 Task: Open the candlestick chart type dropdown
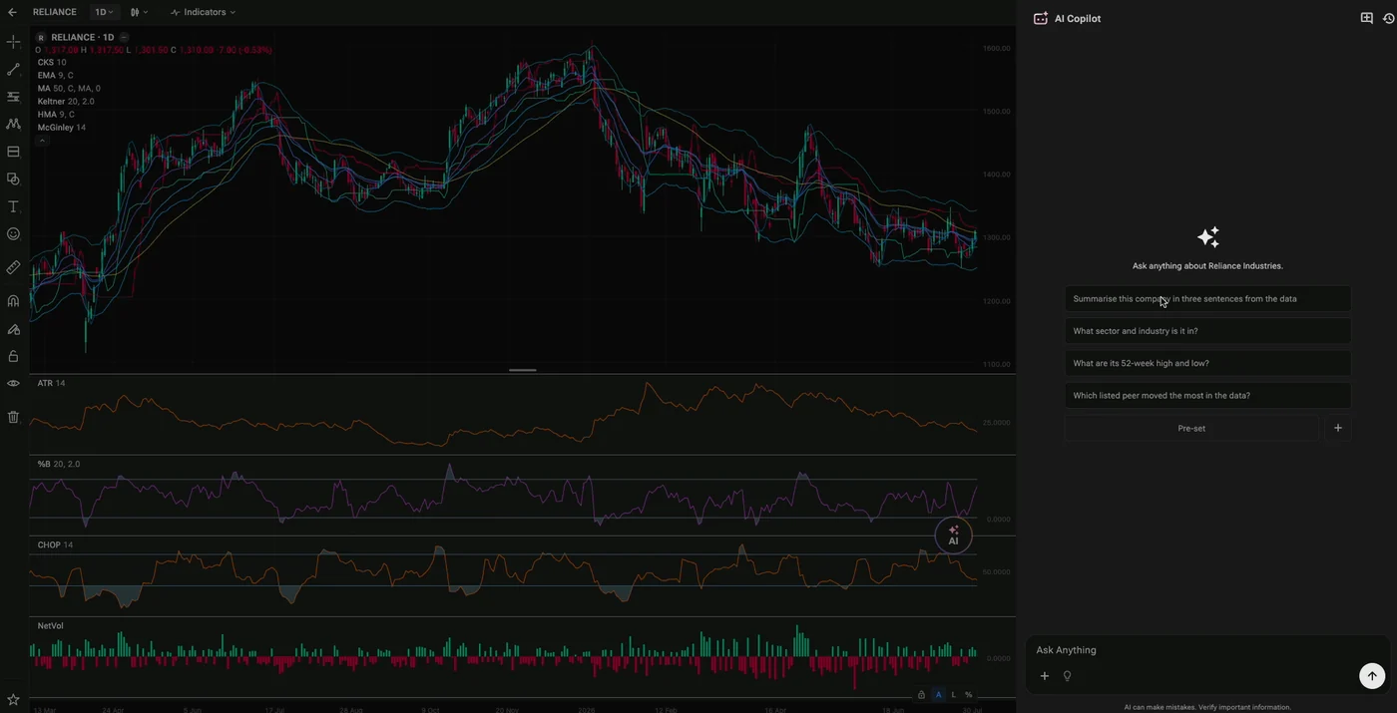tap(139, 12)
